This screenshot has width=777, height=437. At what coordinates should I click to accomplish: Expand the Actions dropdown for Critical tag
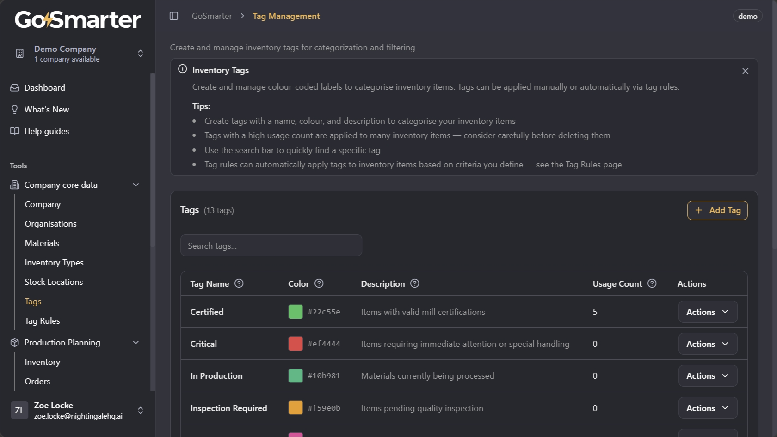click(707, 344)
